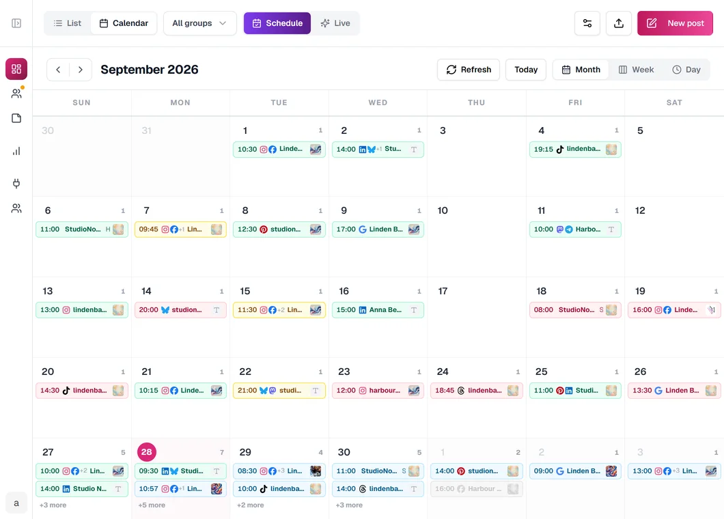Open the analytics bar chart icon

point(16,151)
